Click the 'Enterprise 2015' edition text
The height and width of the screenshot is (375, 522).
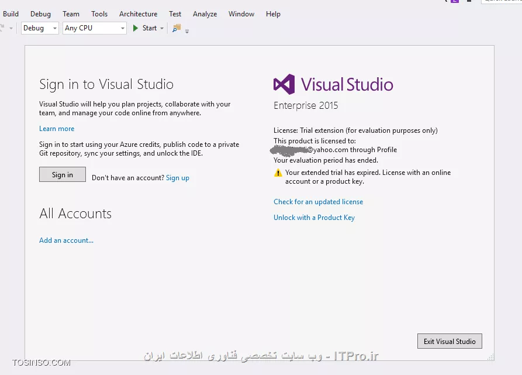[306, 105]
